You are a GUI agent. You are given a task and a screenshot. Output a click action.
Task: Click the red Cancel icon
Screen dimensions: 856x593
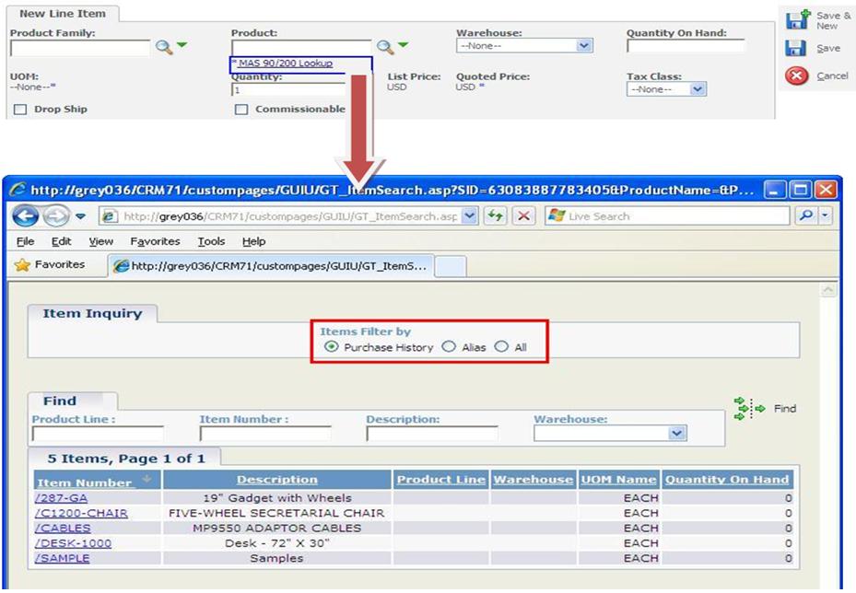tap(796, 76)
